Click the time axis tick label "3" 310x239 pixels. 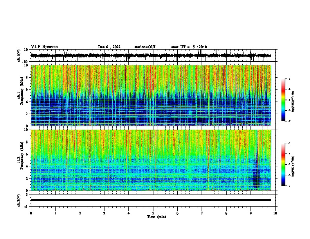point(104,213)
